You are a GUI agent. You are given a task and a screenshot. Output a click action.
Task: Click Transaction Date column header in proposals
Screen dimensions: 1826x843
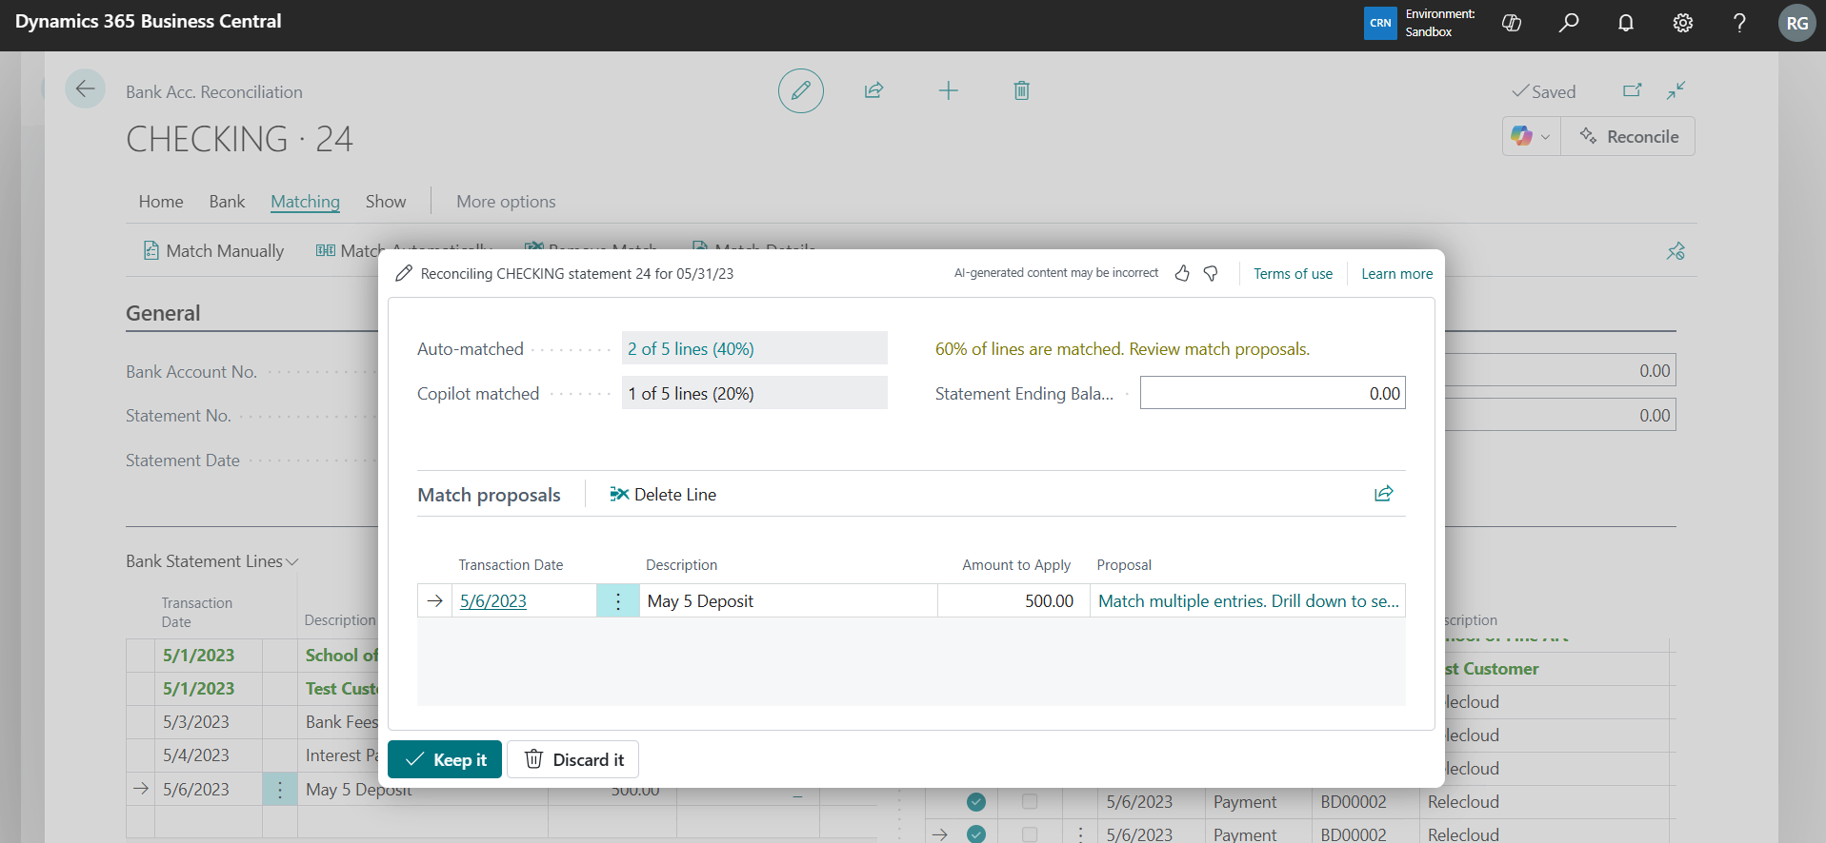pyautogui.click(x=511, y=565)
